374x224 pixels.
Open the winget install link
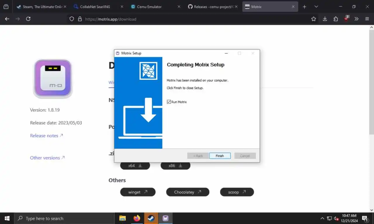pos(138,192)
